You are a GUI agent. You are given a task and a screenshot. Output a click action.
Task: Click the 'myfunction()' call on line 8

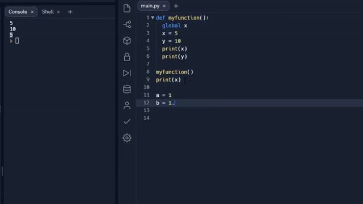point(175,72)
